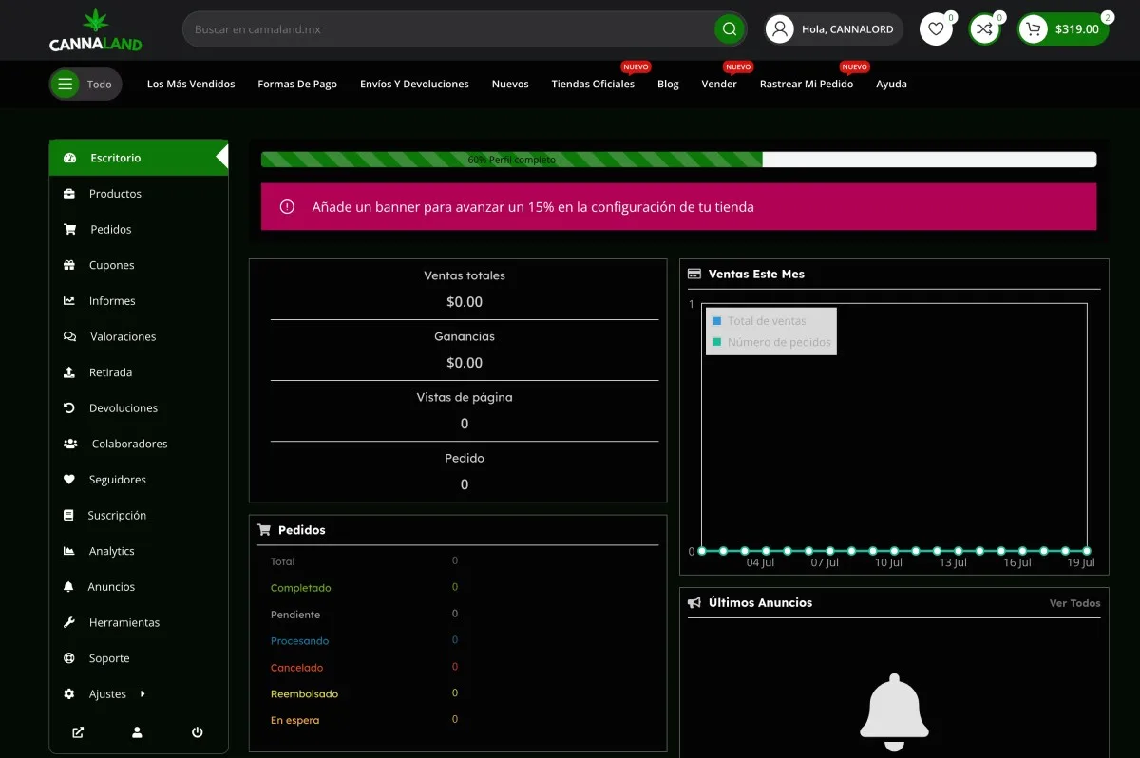Open the shopping cart showing $319.00
1140x758 pixels.
coord(1063,29)
